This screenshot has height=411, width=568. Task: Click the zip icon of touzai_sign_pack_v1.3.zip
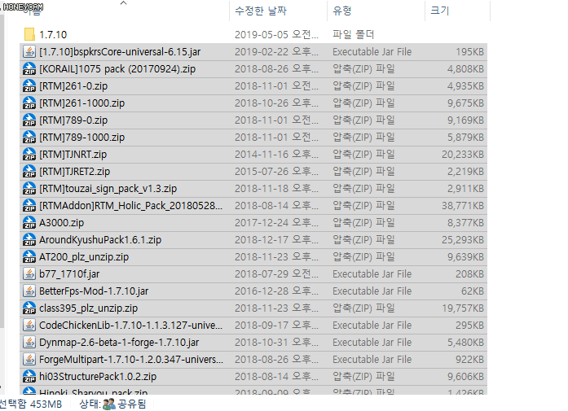(29, 189)
